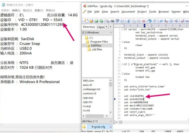Click the New file icon in EditPlus toolbar

click(x=86, y=21)
